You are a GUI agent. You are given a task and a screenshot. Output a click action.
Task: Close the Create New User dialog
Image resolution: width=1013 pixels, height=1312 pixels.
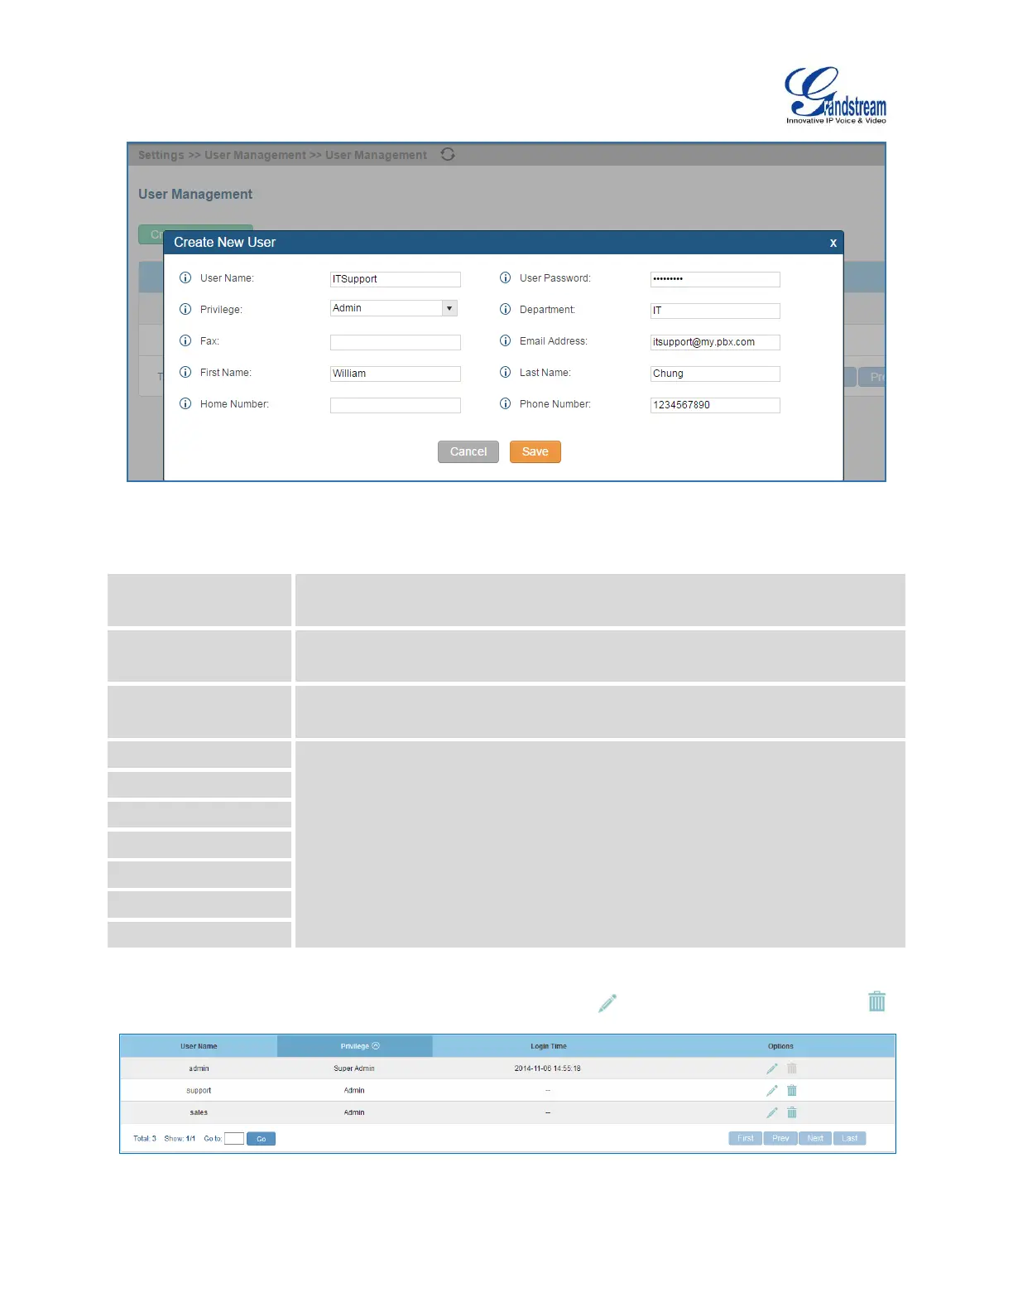833,243
